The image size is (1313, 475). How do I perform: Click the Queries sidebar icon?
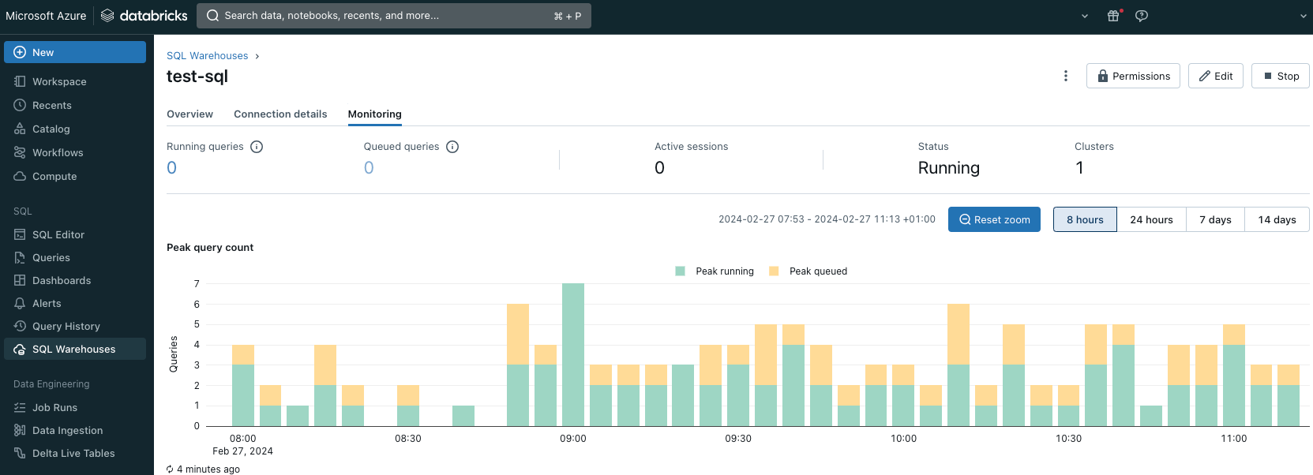(20, 257)
